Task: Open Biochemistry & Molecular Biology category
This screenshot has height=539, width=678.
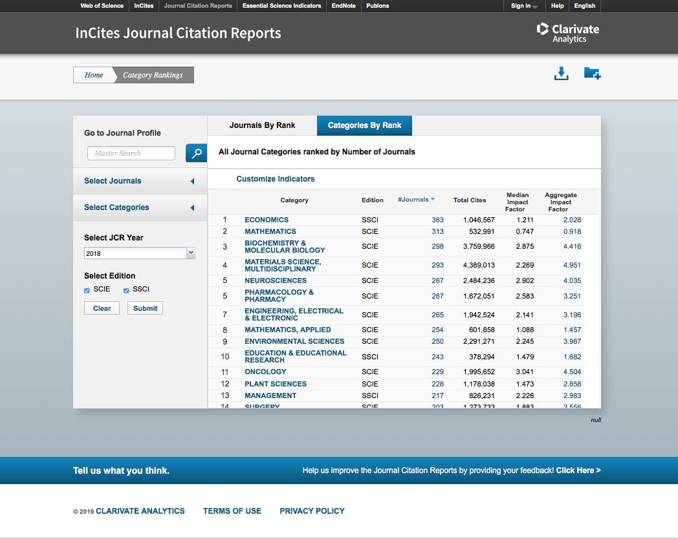Action: pos(285,247)
